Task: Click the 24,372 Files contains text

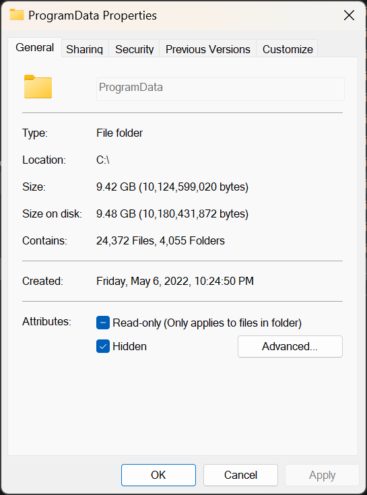Action: tap(126, 241)
